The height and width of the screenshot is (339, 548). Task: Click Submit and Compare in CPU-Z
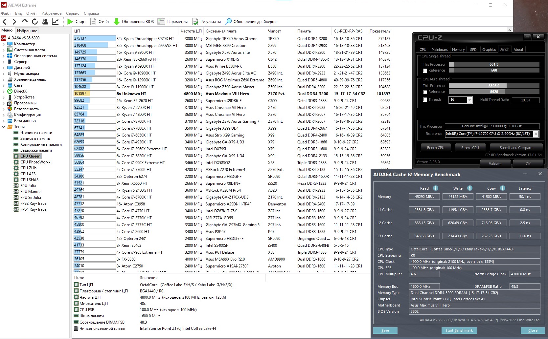516,148
